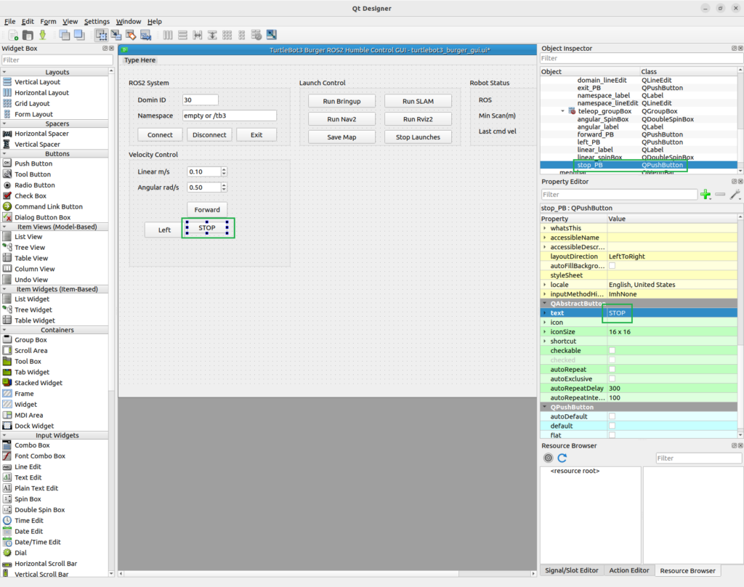
Task: Pick the Push Button widget in Widget Box
Action: tap(33, 163)
